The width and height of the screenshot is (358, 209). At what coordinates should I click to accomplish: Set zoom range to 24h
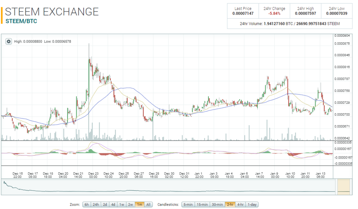(x=96, y=205)
